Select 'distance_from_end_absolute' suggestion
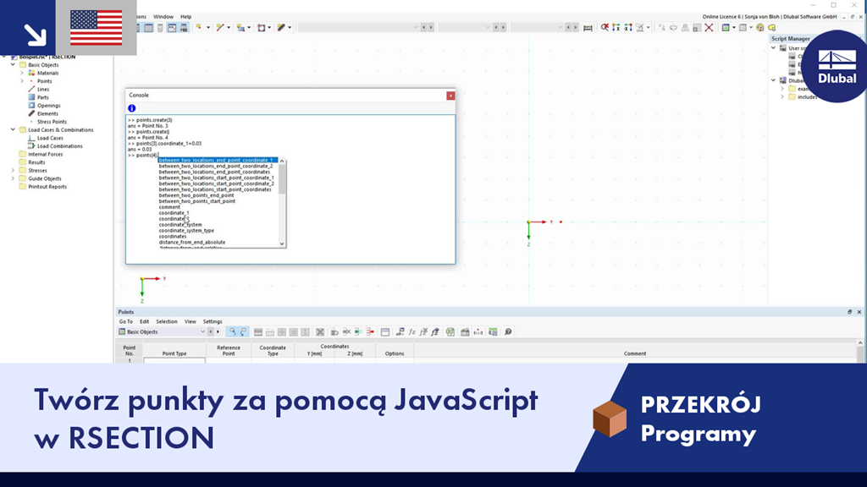 (x=192, y=242)
